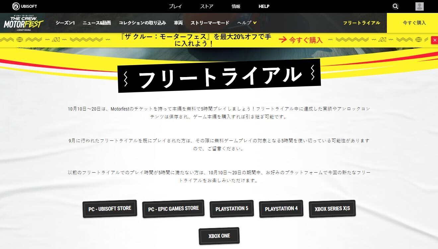The height and width of the screenshot is (249, 438).
Task: Open the 車両 page
Action: (178, 23)
